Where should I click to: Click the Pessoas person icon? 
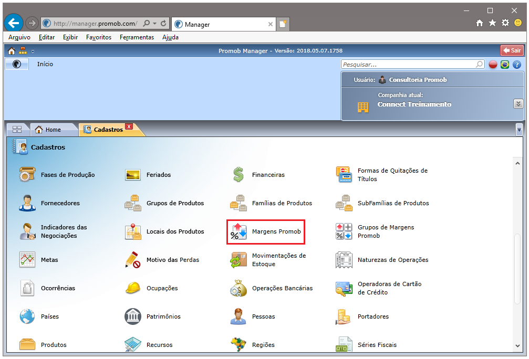point(238,316)
